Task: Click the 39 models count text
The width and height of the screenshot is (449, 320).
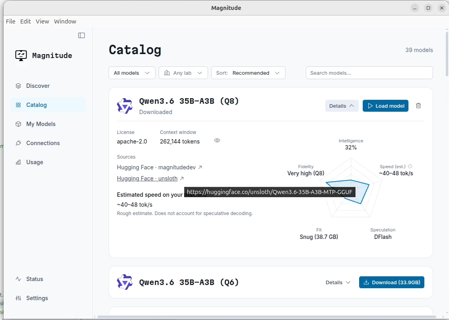Action: (x=419, y=50)
